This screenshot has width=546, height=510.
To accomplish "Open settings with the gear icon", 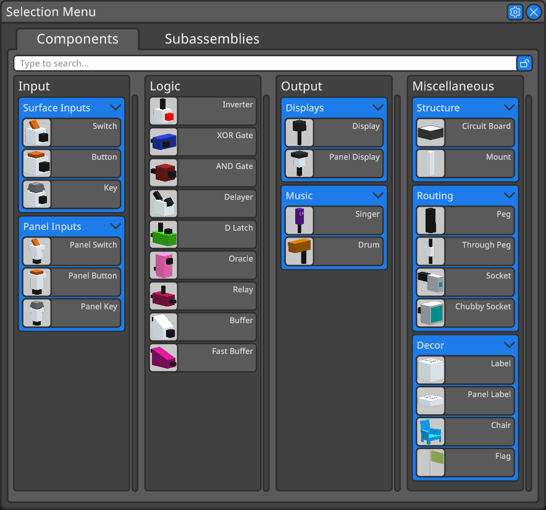I will pos(515,12).
